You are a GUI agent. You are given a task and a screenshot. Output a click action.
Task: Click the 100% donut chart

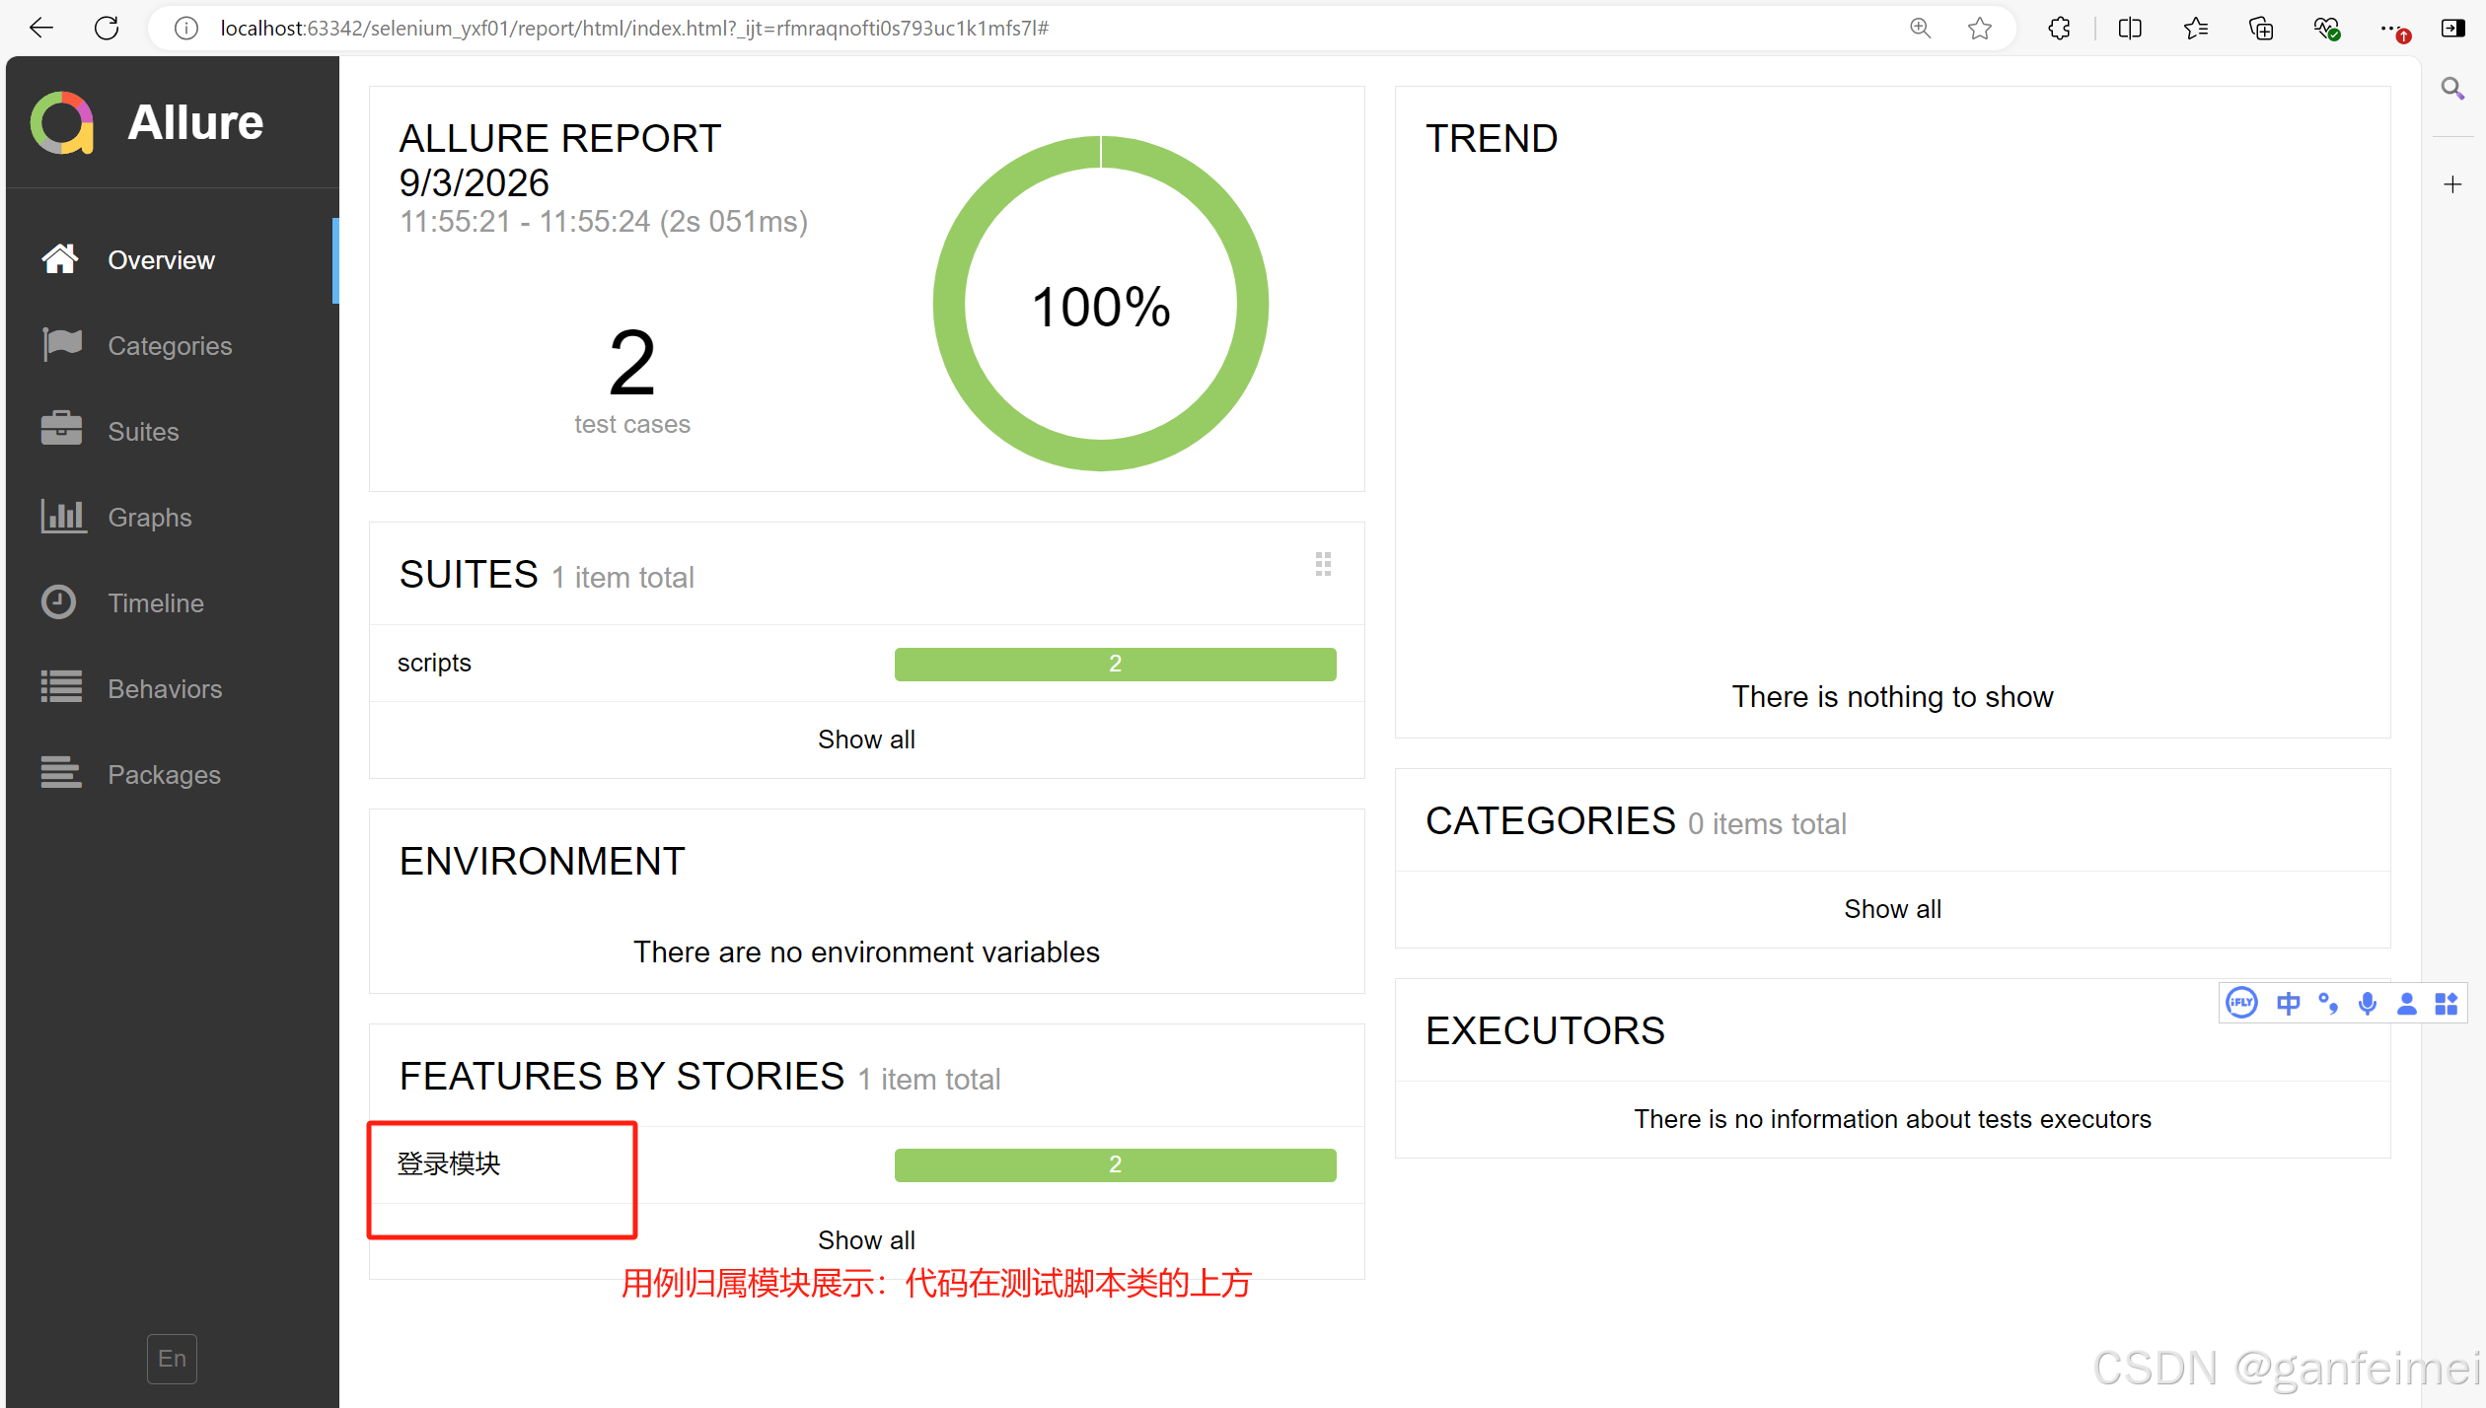point(1101,304)
